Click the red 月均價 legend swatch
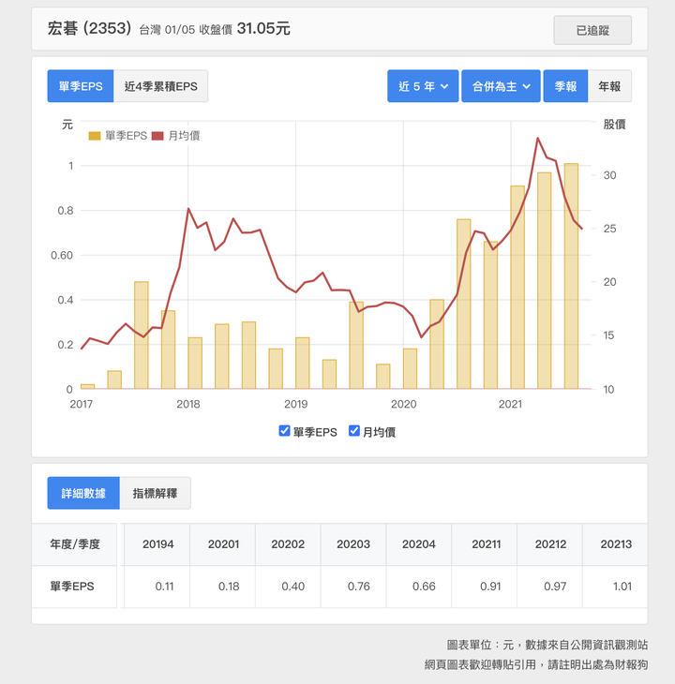The image size is (675, 684). (157, 136)
